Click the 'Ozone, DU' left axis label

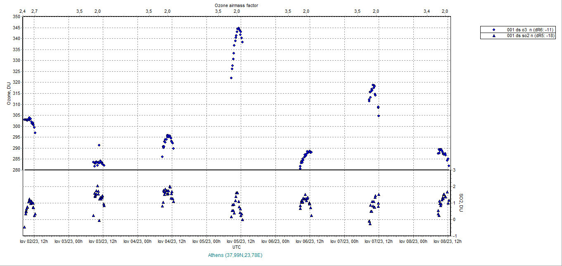click(x=7, y=93)
